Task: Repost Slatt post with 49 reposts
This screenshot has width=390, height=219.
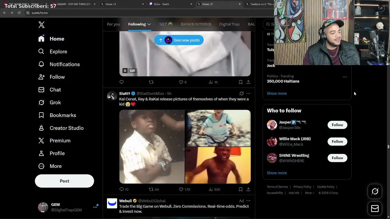Action: [x=154, y=189]
